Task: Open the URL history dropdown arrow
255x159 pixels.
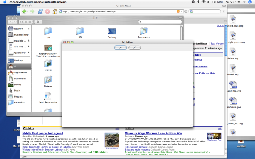Action: click(181, 11)
